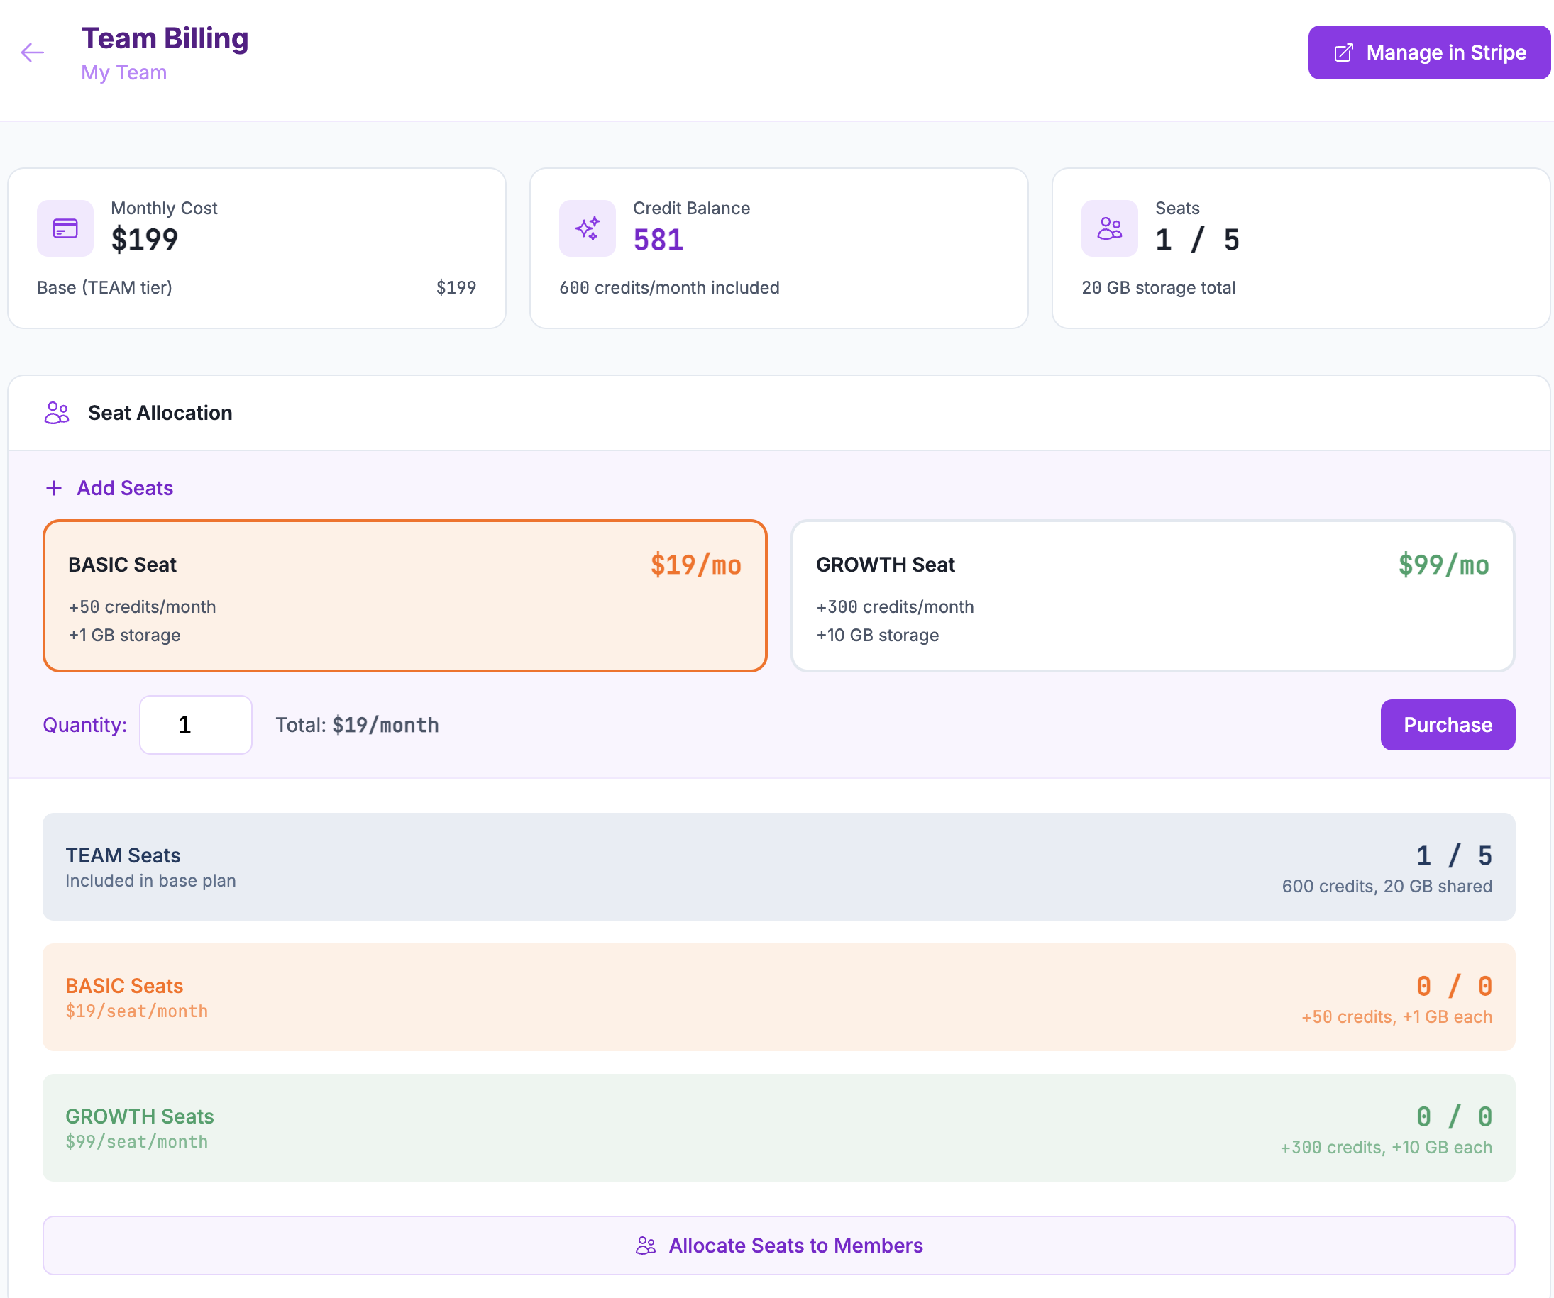Click people icon in Allocate Seats button
Image resolution: width=1554 pixels, height=1298 pixels.
click(645, 1246)
